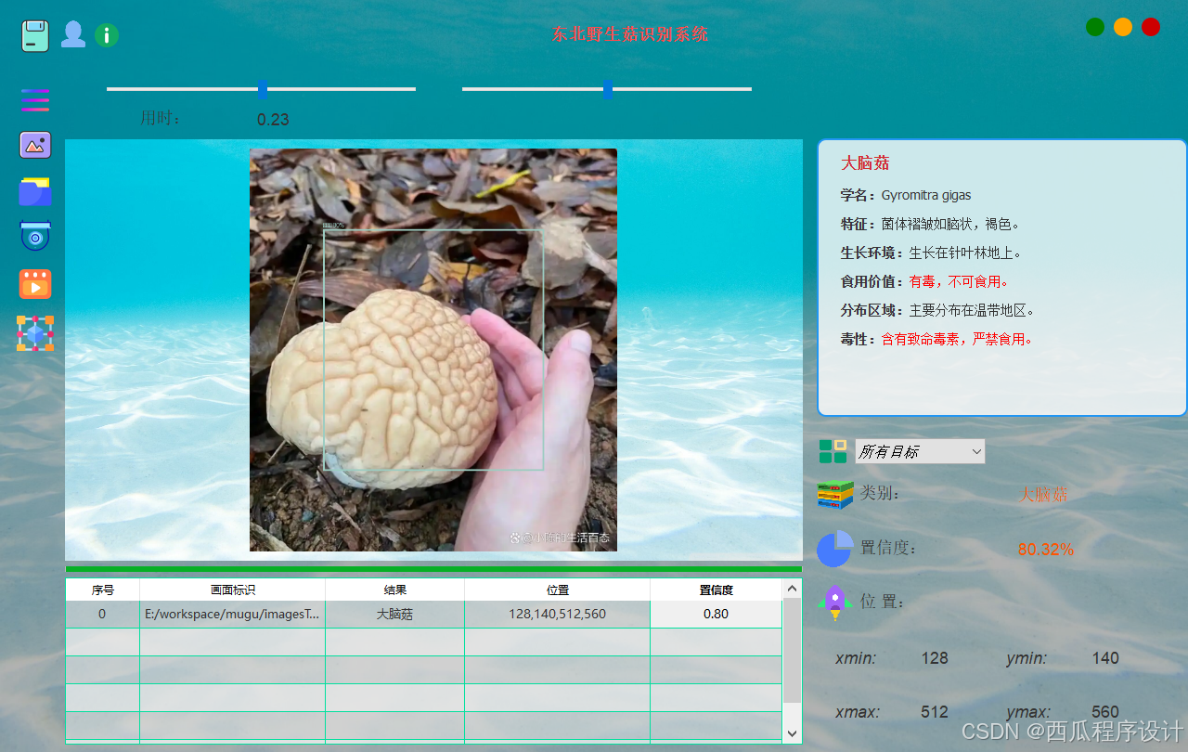Select the 大脑菇 result table cell

[x=395, y=614]
